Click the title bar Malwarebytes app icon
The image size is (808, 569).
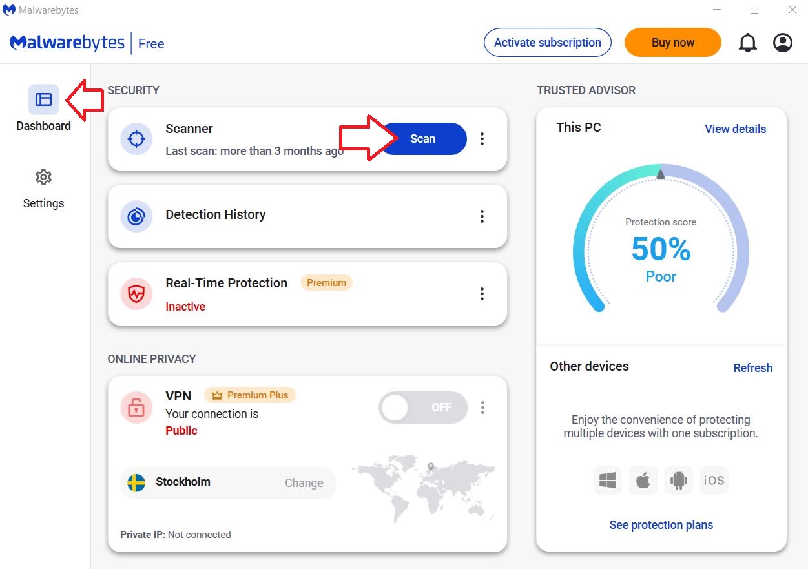(9, 10)
